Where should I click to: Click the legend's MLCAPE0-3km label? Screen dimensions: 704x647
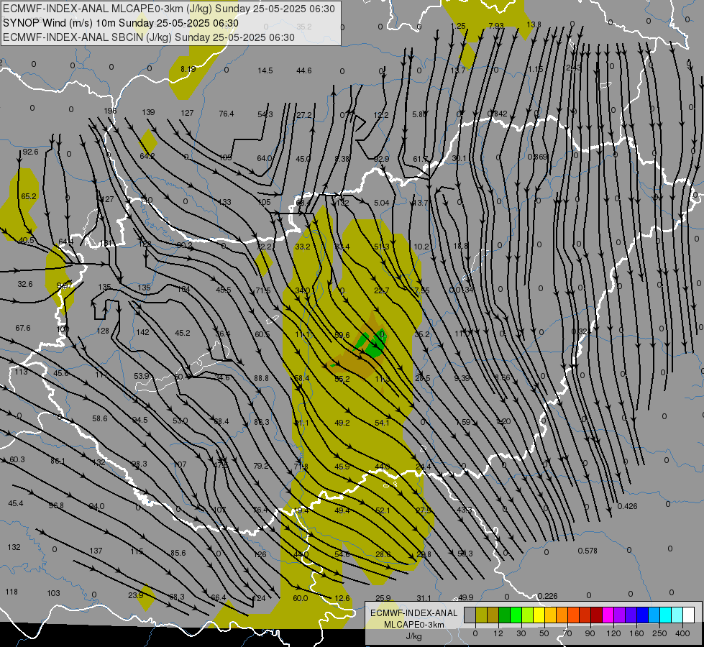413,625
